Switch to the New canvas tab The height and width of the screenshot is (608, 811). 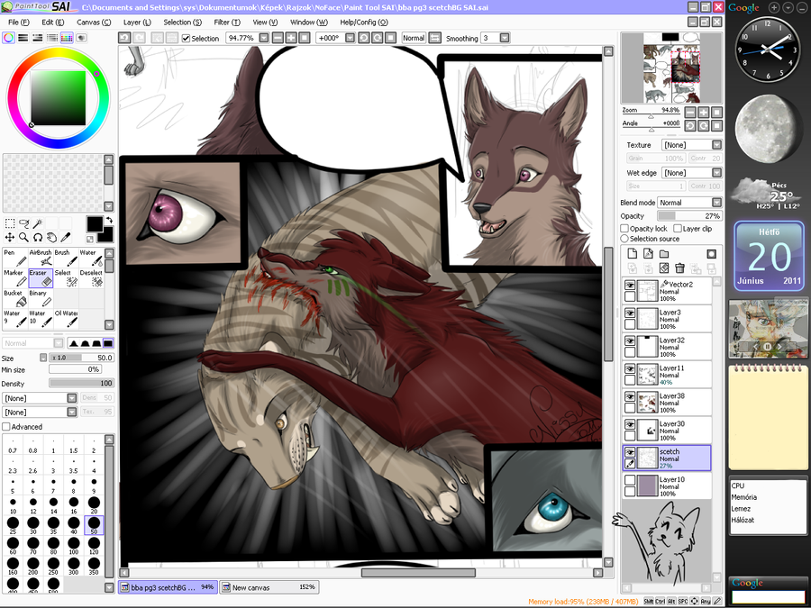pos(269,587)
